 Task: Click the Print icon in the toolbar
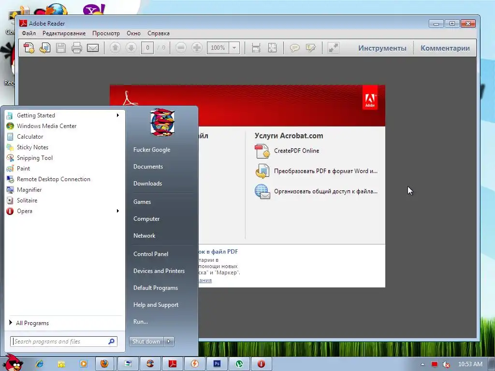77,48
